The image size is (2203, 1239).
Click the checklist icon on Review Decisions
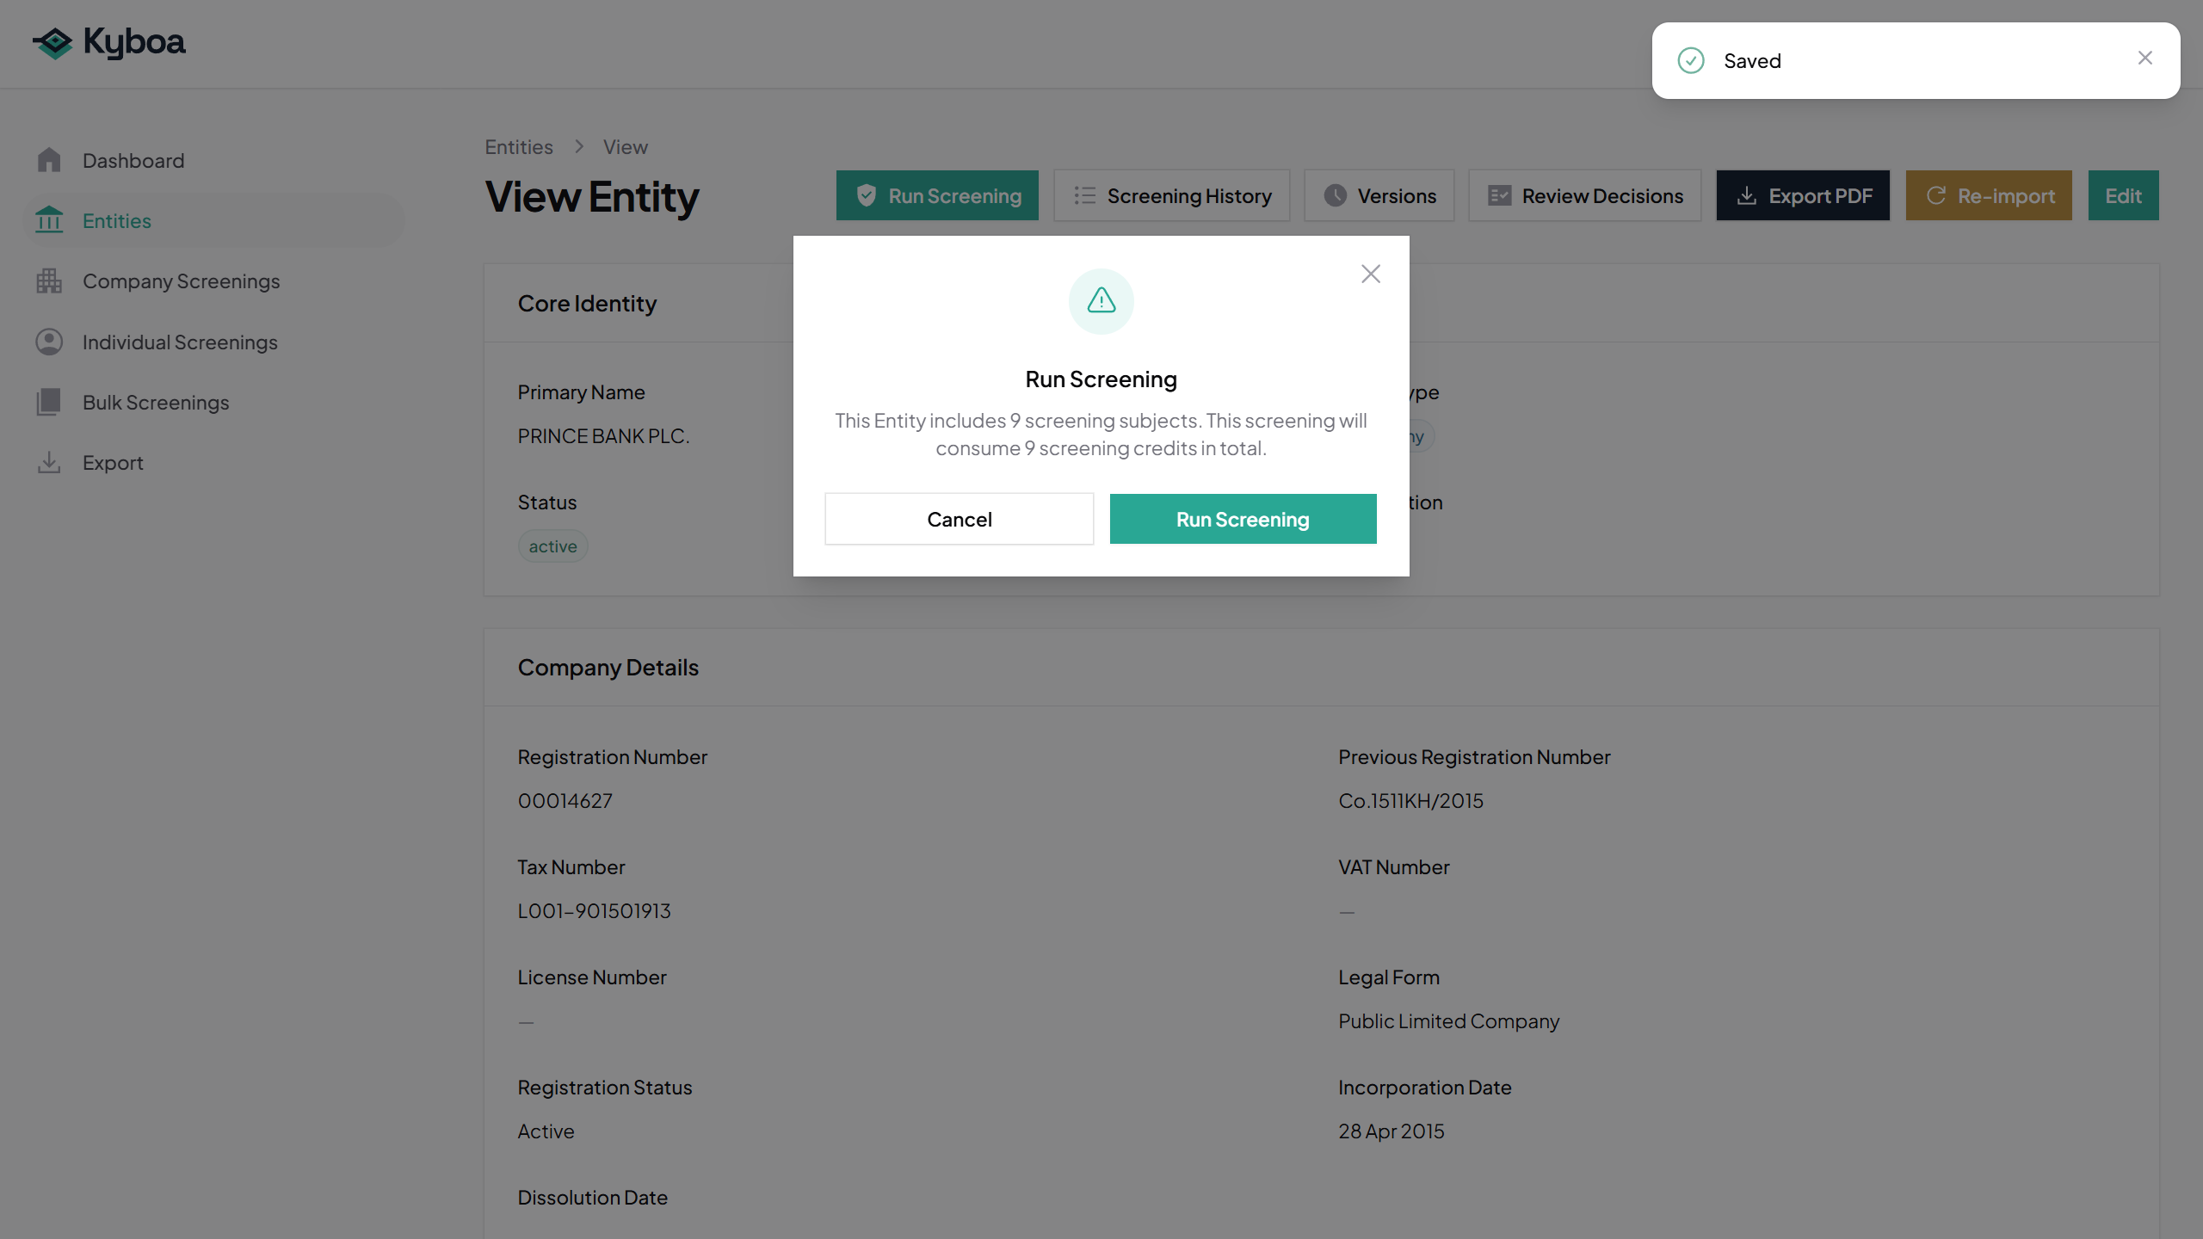[x=1500, y=195]
